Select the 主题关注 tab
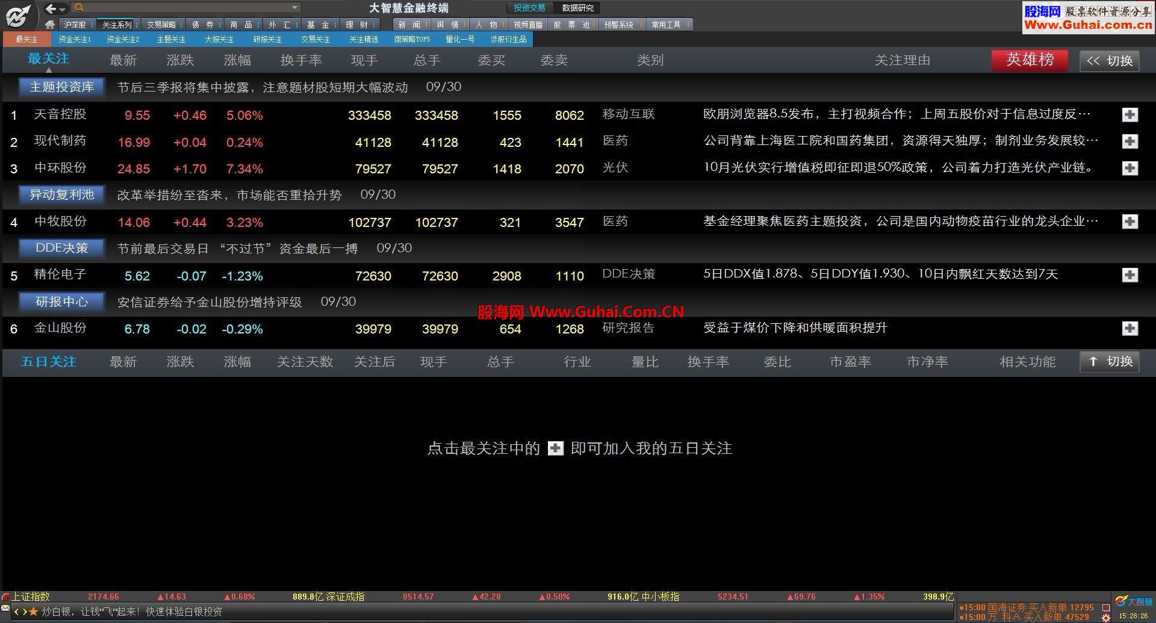The width and height of the screenshot is (1156, 623). 171,39
